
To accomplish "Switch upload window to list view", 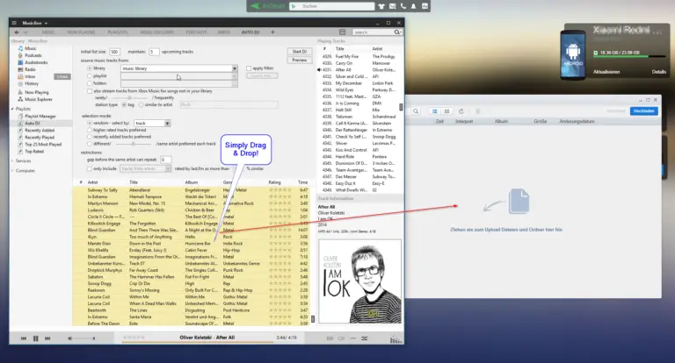I will 435,111.
